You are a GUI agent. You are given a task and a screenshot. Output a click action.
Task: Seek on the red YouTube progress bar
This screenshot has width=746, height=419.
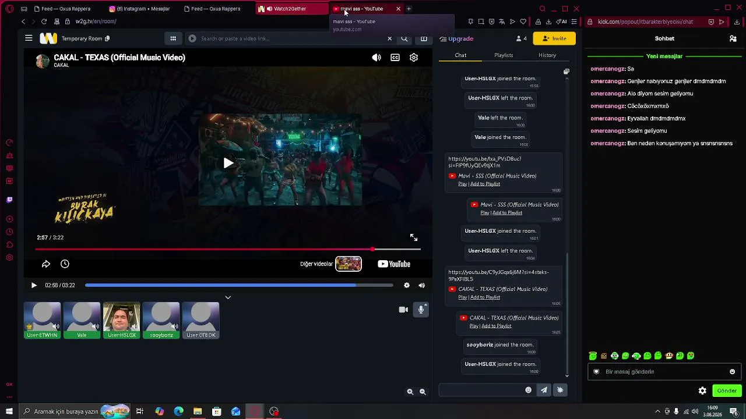[227, 249]
